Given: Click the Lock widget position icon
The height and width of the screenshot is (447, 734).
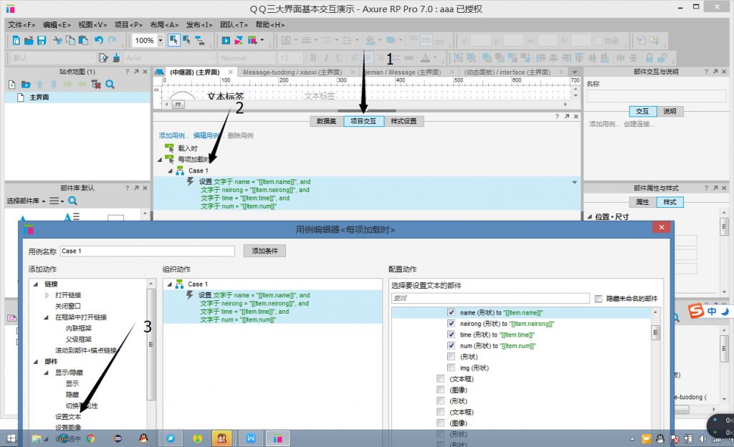Looking at the screenshot, I should coord(649,57).
